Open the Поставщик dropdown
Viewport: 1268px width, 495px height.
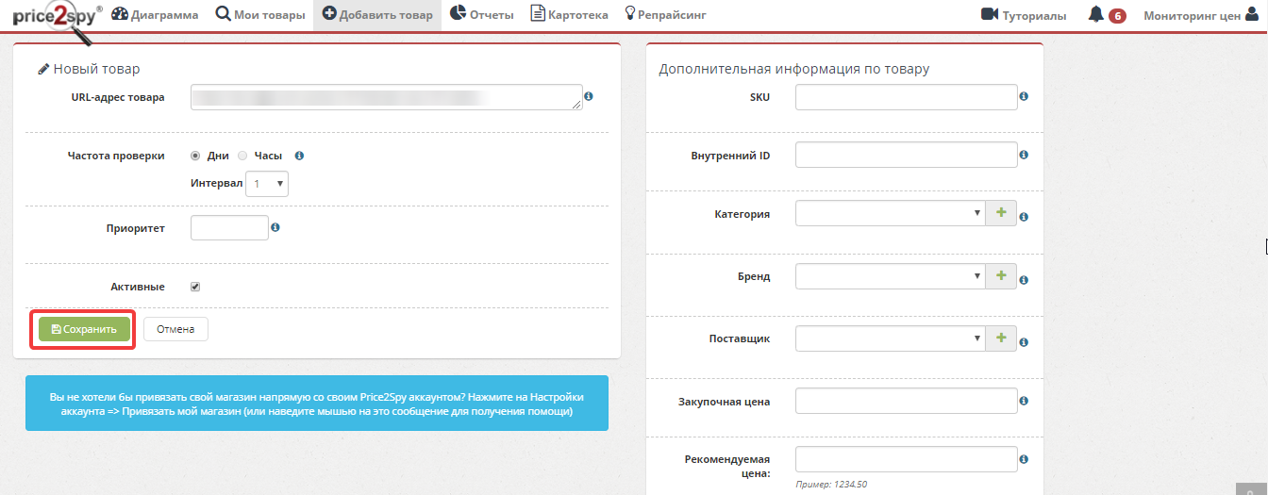(x=891, y=338)
